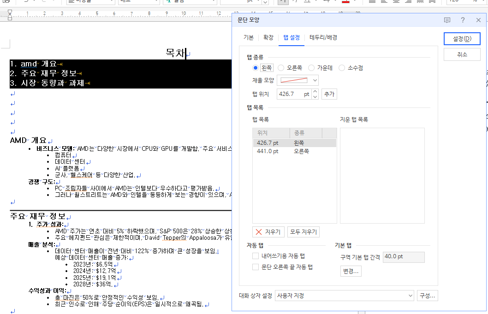This screenshot has height=314, width=488.
Task: Click the 구성... button
Action: [427, 296]
